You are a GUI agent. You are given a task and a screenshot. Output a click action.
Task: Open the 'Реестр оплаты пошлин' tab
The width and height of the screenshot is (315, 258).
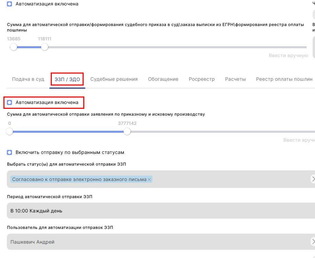click(284, 79)
